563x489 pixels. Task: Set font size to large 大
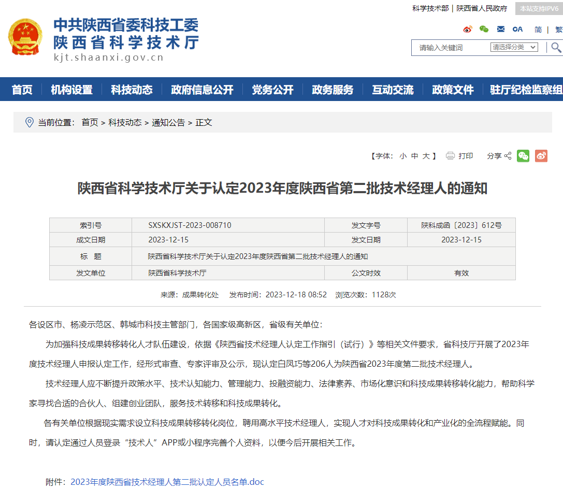[426, 156]
